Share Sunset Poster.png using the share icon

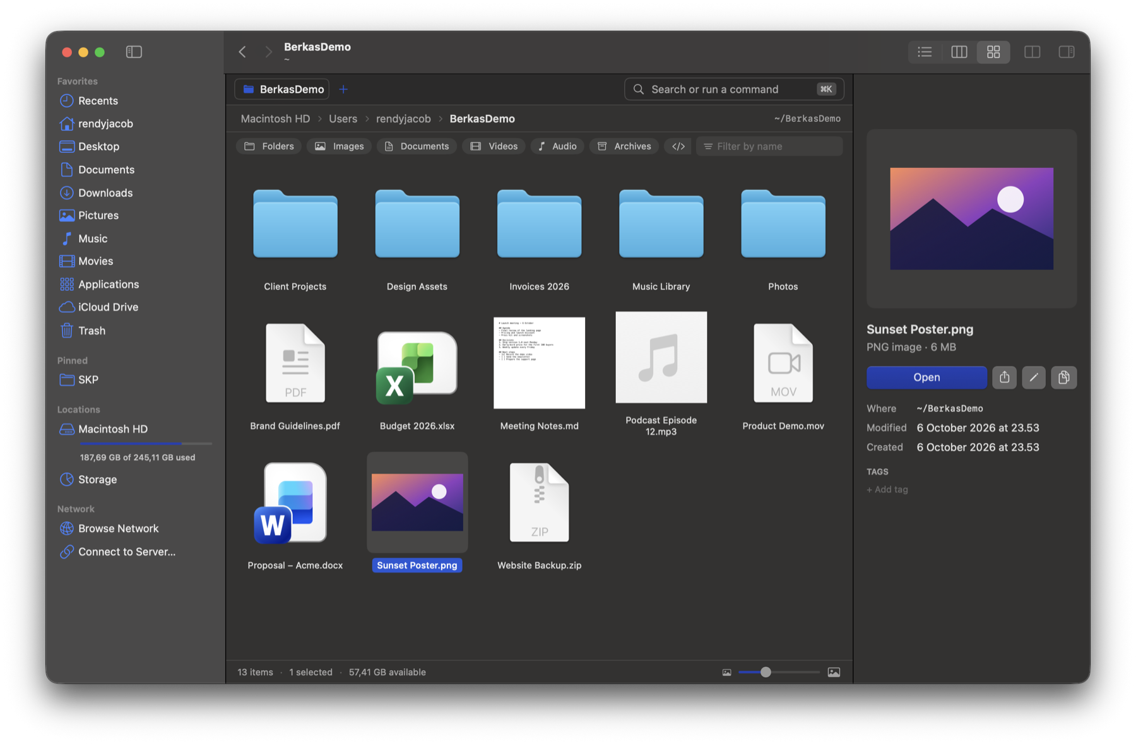click(1004, 377)
